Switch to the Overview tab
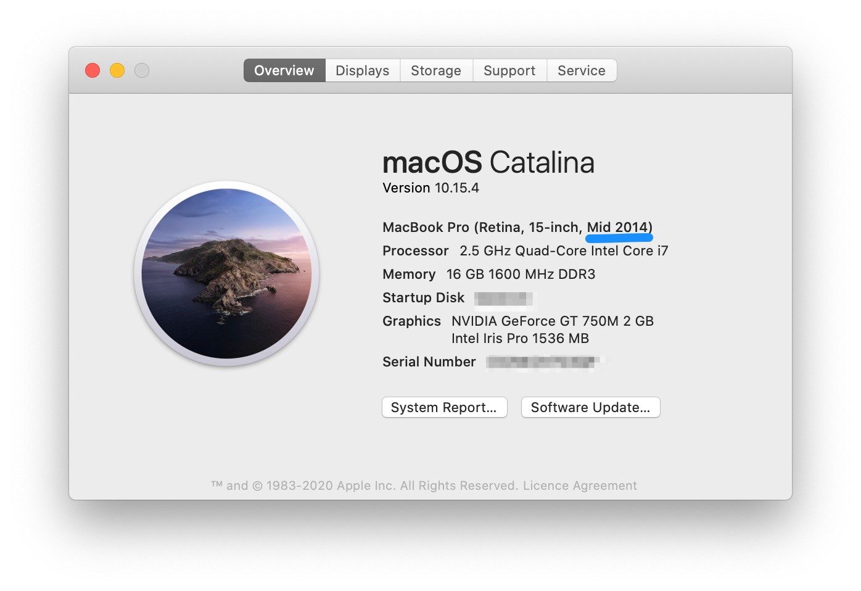861x591 pixels. (284, 70)
